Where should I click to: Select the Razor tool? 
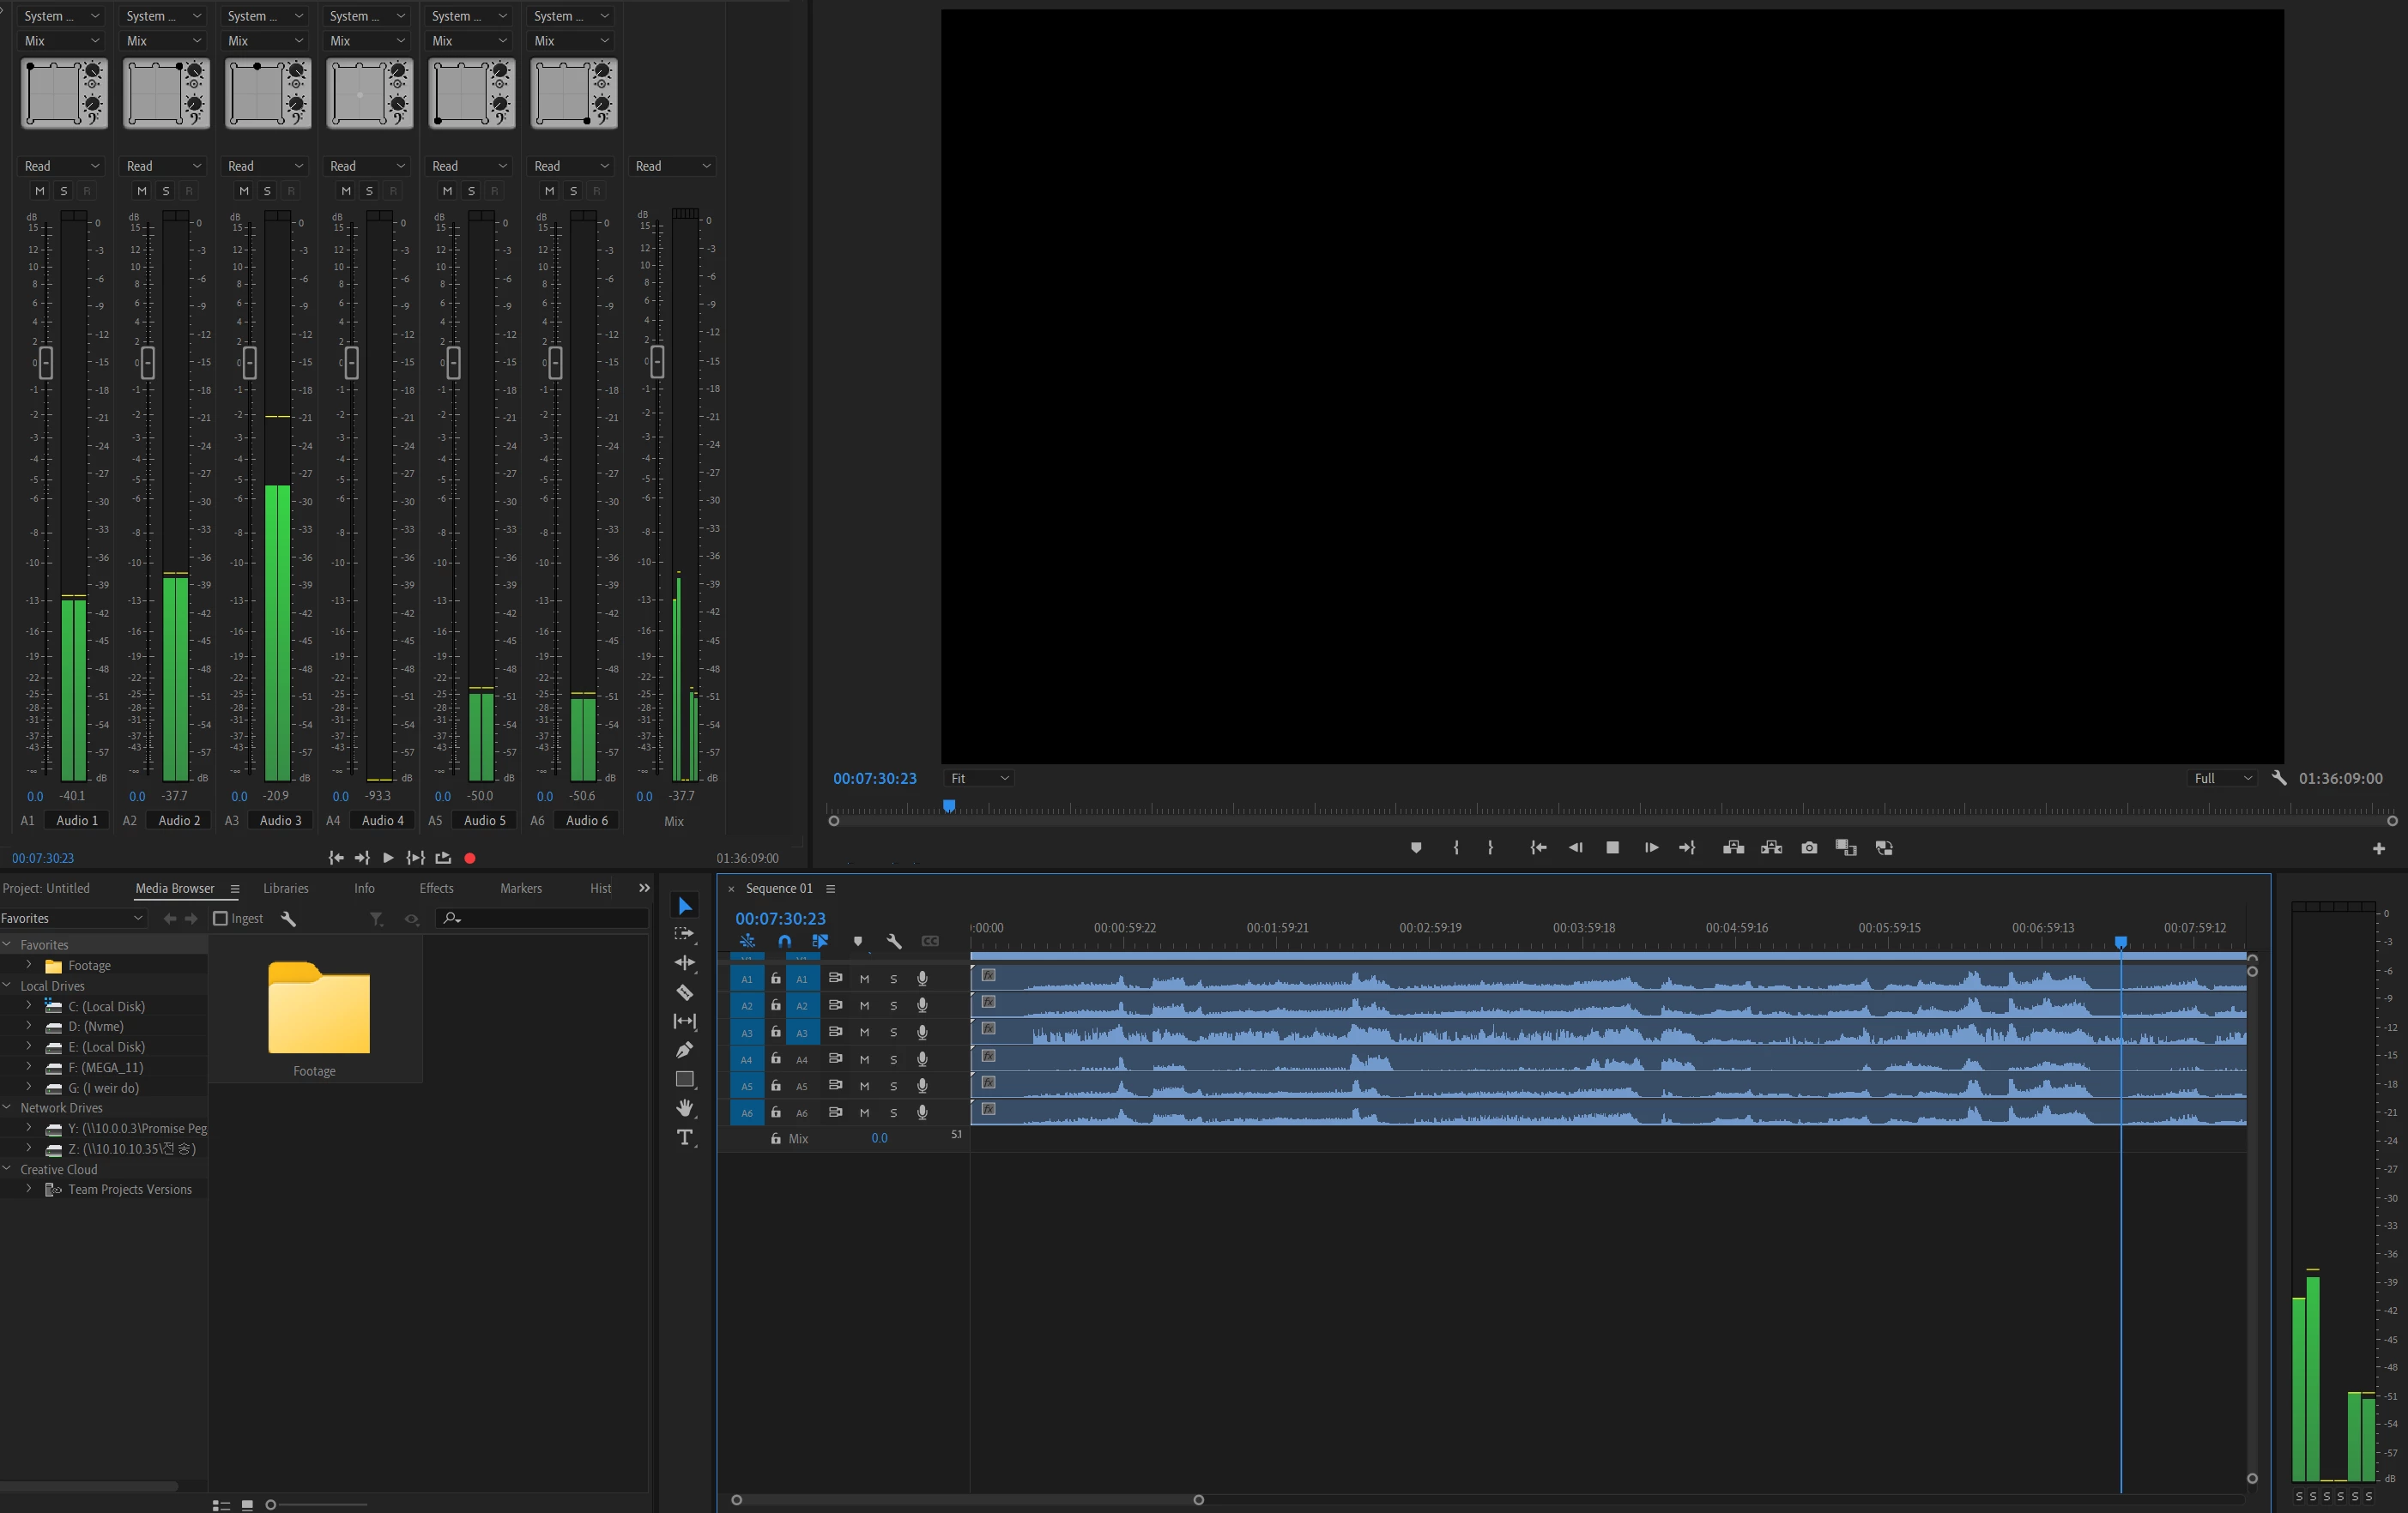(685, 992)
